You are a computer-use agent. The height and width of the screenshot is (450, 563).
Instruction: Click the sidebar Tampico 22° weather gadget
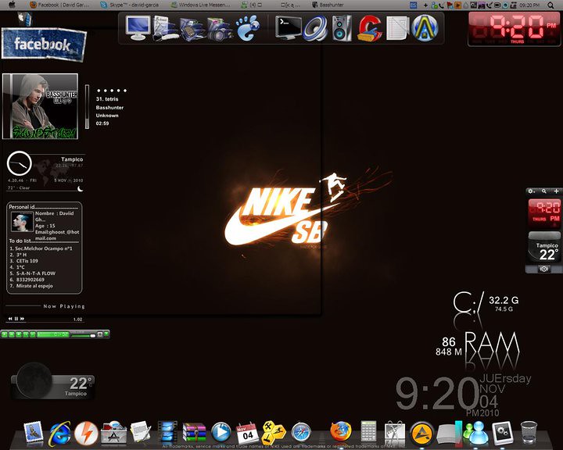click(x=544, y=248)
